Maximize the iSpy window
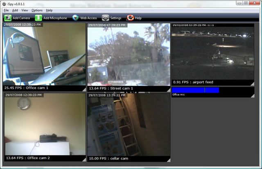The height and width of the screenshot is (169, 262). pyautogui.click(x=246, y=3)
